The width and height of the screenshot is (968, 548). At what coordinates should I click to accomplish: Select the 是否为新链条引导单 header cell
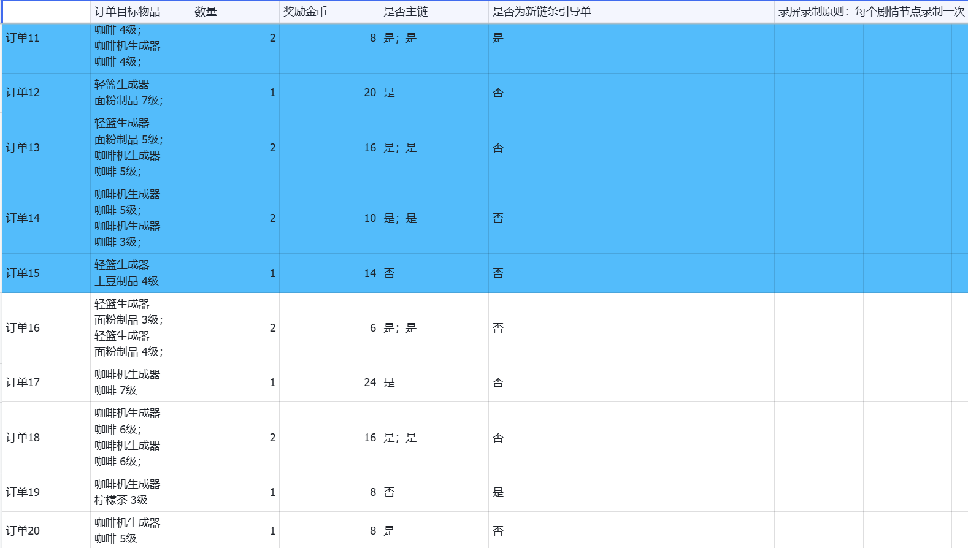pos(543,12)
